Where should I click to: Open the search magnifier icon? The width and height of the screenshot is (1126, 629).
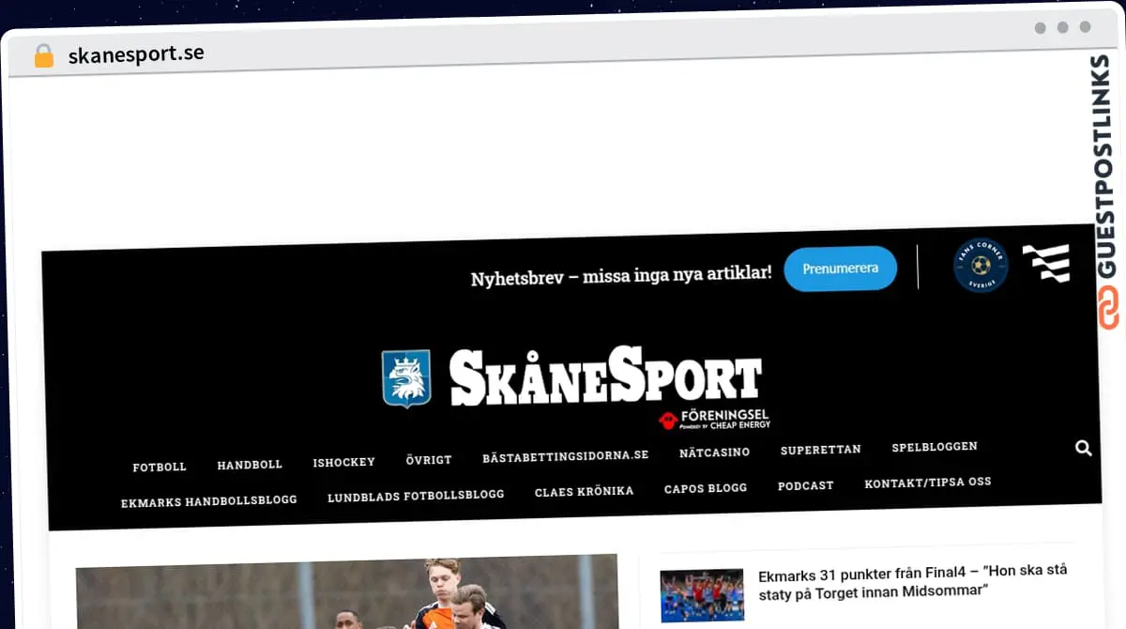pyautogui.click(x=1083, y=448)
